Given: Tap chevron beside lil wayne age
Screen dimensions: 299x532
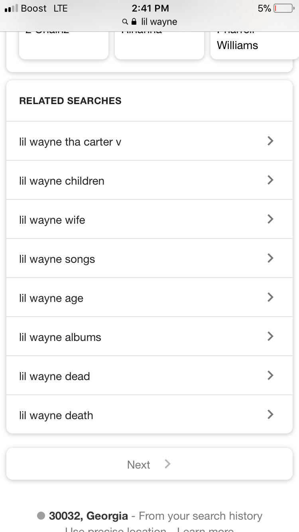Looking at the screenshot, I should [x=270, y=297].
